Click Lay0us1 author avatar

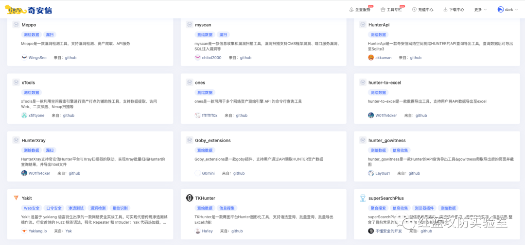371,173
